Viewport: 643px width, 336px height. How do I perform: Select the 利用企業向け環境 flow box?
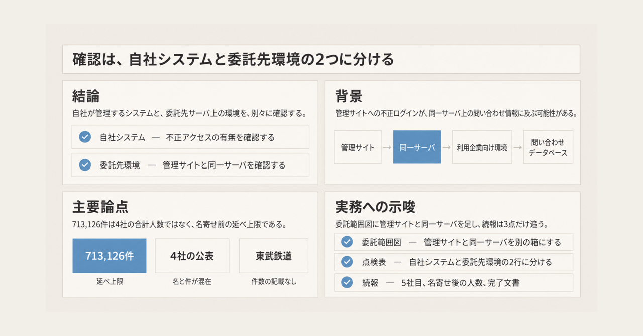(482, 147)
